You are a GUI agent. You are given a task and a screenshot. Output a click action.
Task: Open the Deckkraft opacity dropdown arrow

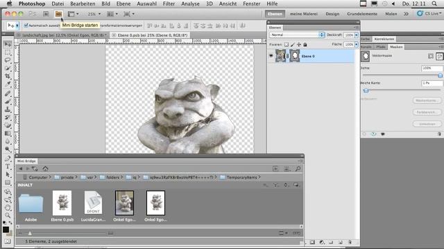pos(356,35)
